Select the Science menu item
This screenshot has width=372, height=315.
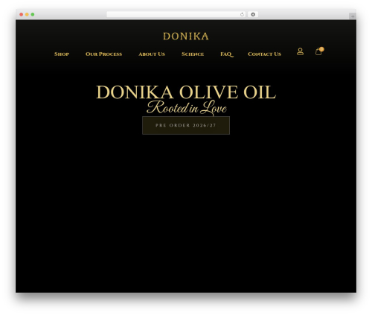[x=193, y=54]
